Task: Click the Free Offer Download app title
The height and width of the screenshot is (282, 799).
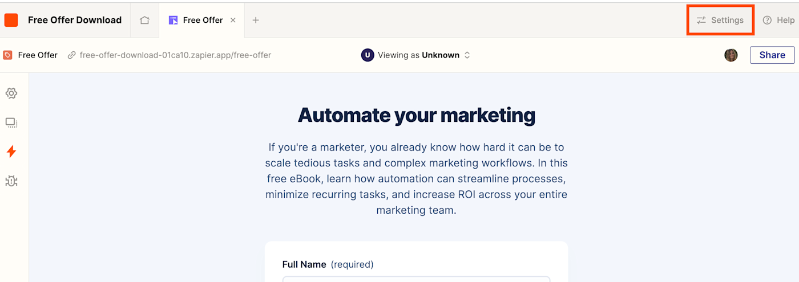Action: 75,20
